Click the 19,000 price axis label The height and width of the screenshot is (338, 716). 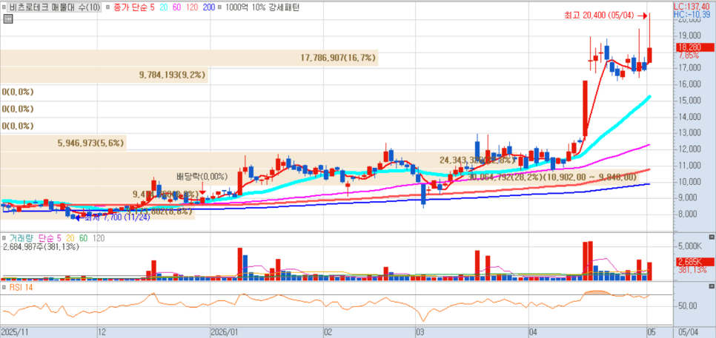point(689,36)
